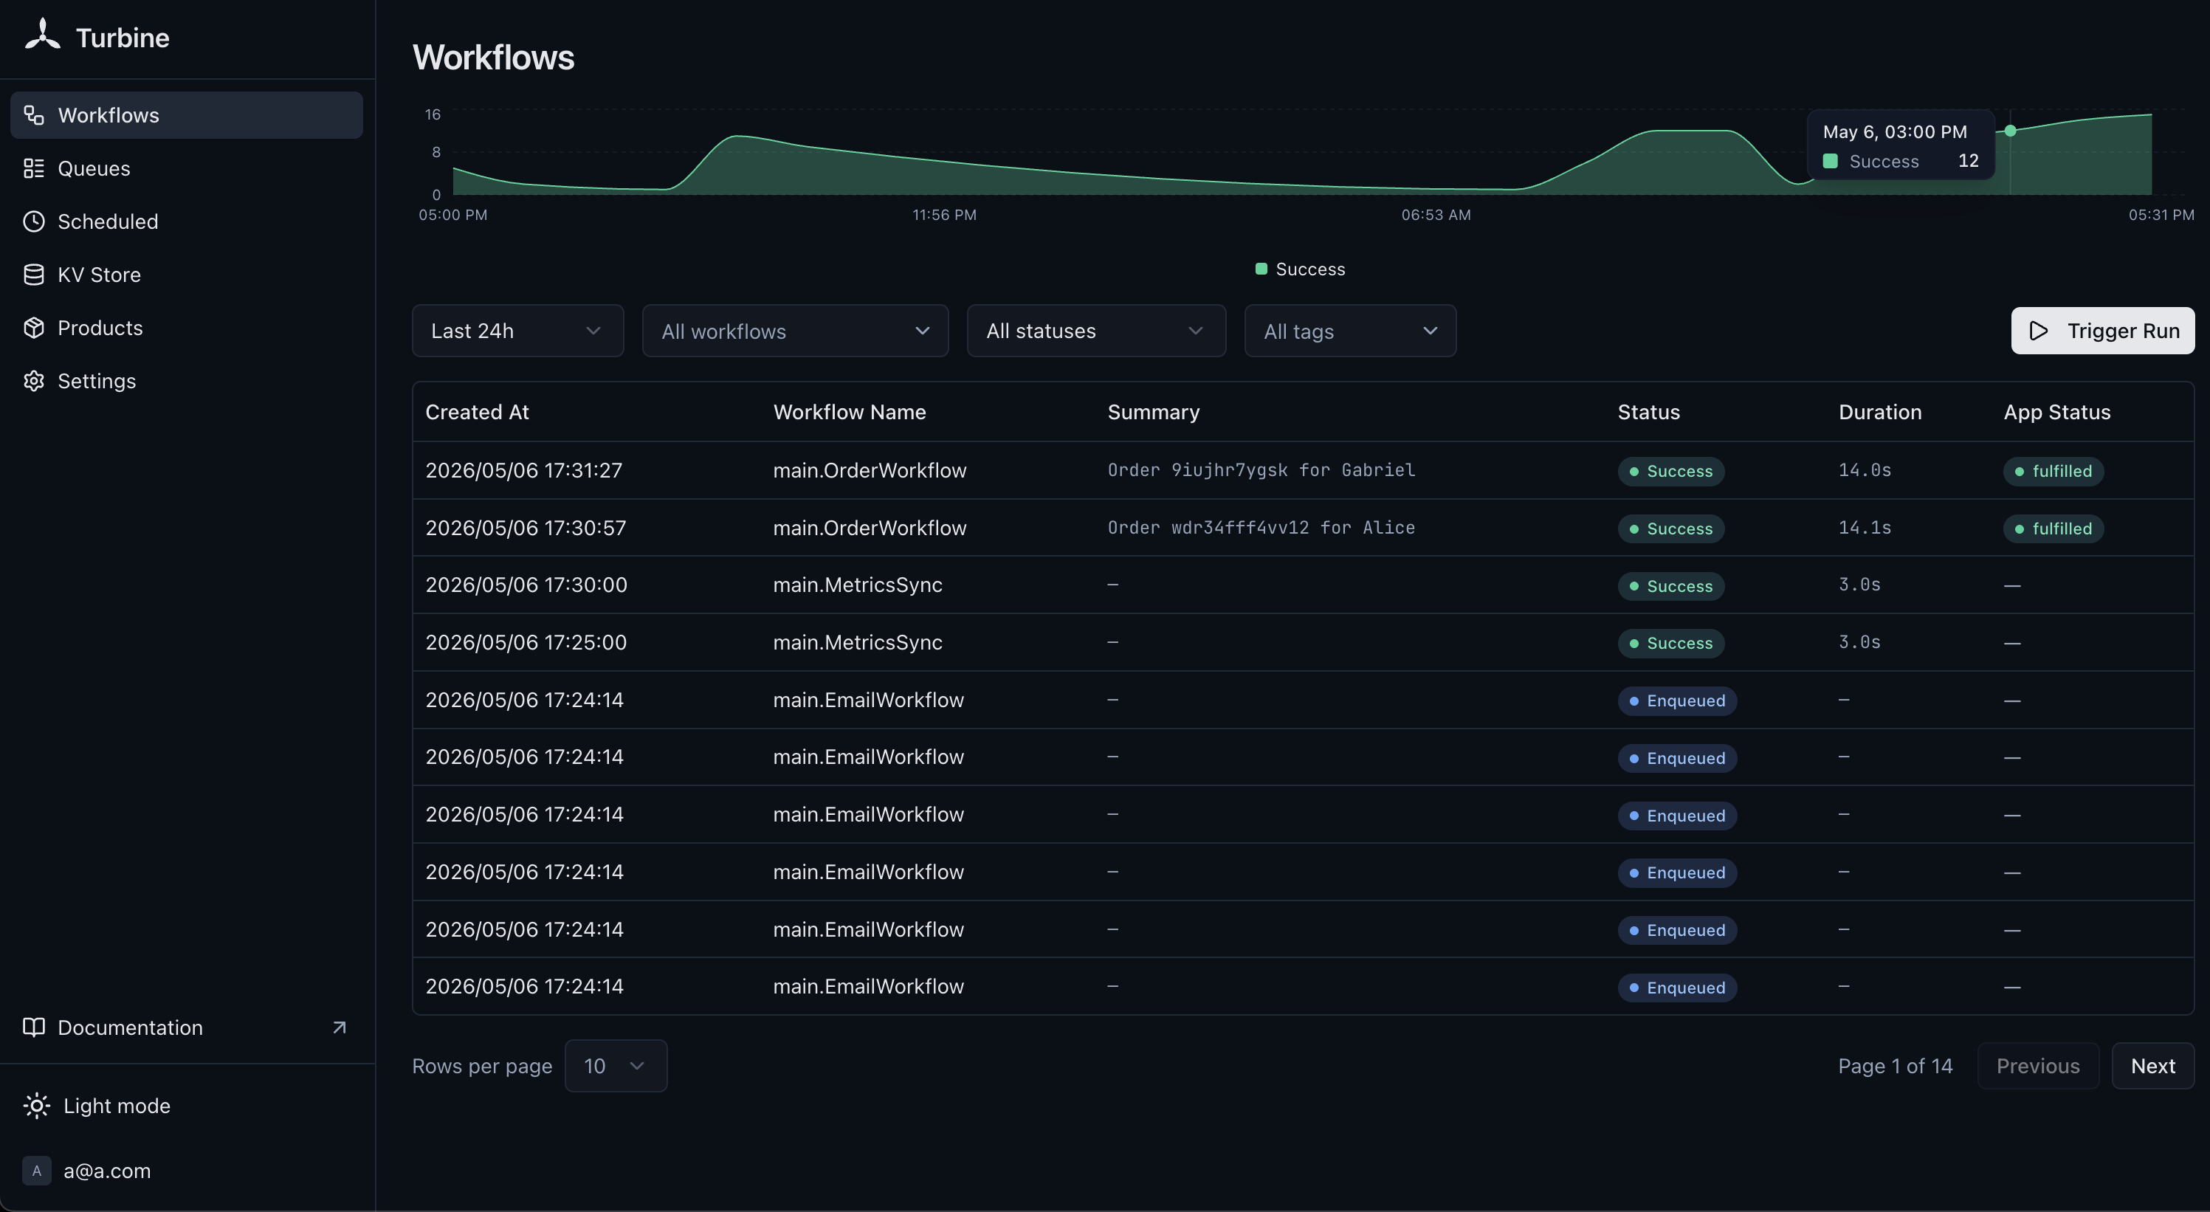
Task: Click the 06:53 AM chart axis label
Action: click(x=1435, y=216)
